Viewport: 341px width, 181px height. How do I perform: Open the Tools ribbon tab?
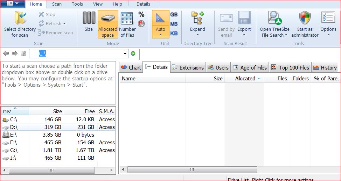pyautogui.click(x=77, y=4)
